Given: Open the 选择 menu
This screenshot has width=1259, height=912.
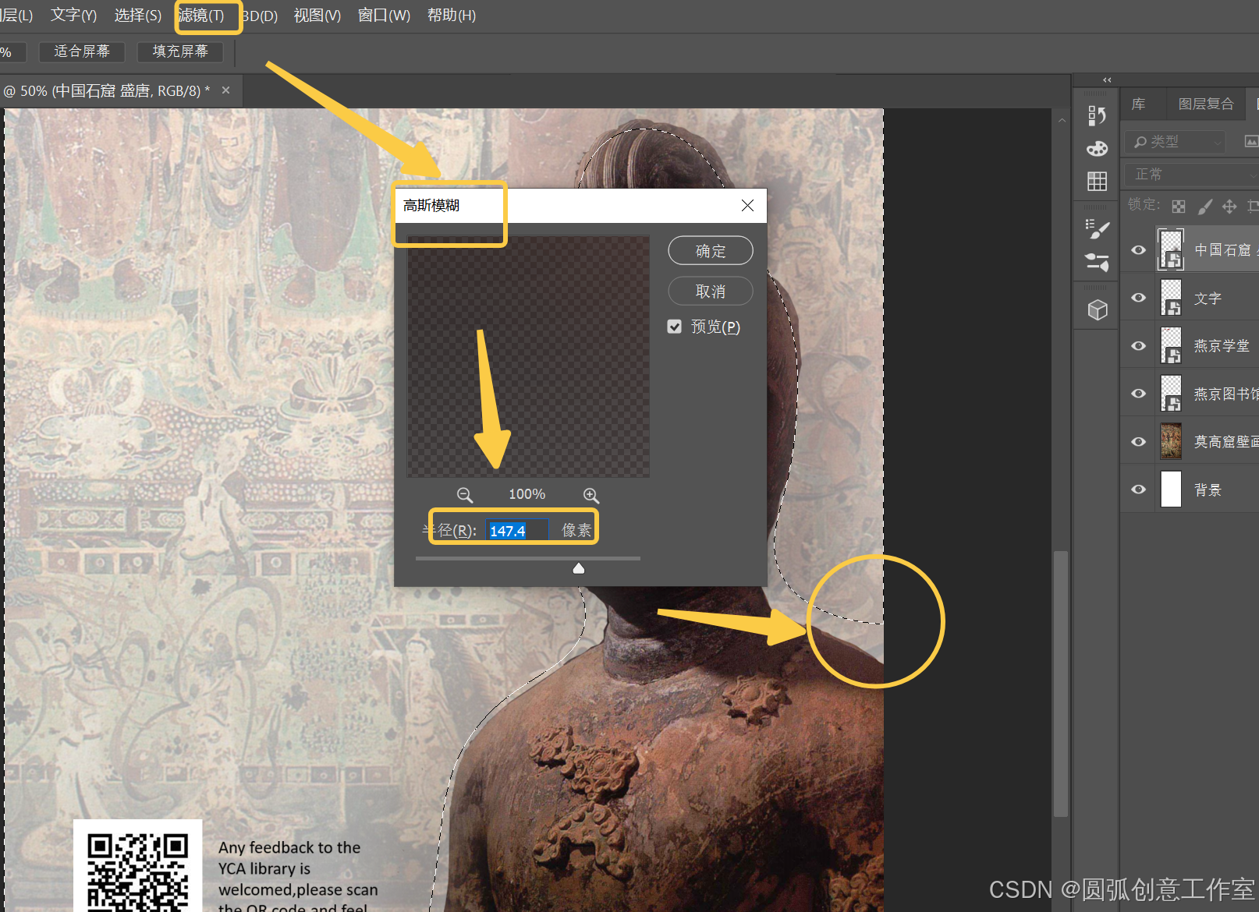Looking at the screenshot, I should 138,16.
